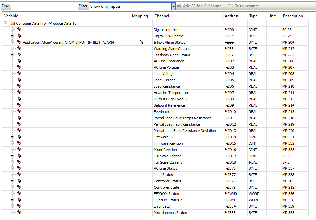
Task: Collapse the Consume Data From/Produce Data To folder
Action: [x=6, y=23]
